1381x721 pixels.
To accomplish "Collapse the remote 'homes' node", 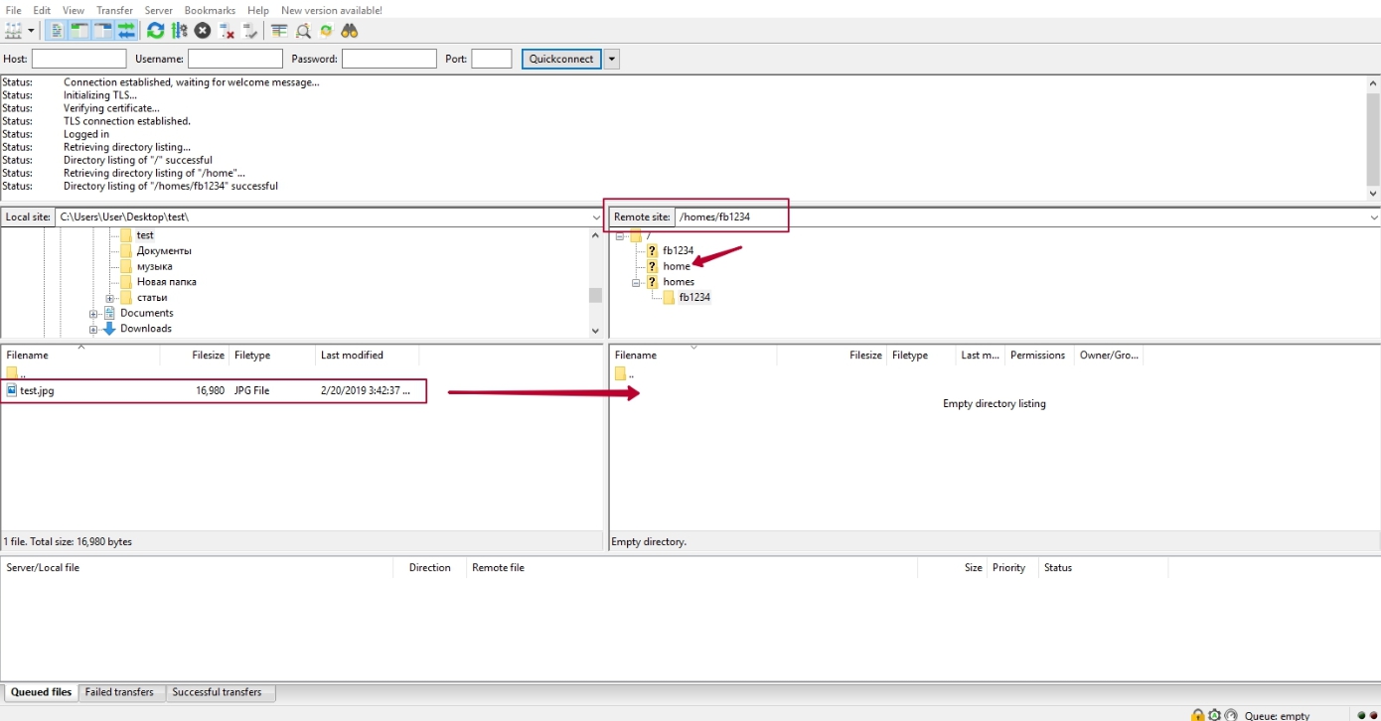I will pos(636,282).
